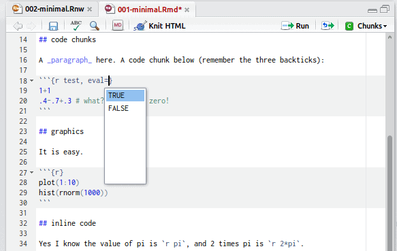The width and height of the screenshot is (397, 251).
Task: Click the vertical scrollbar thumb
Action: tap(390, 193)
